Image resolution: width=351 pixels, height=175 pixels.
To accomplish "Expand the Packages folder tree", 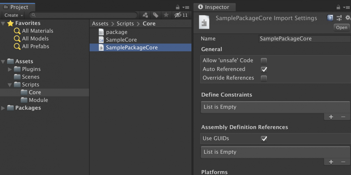I will 3,108.
